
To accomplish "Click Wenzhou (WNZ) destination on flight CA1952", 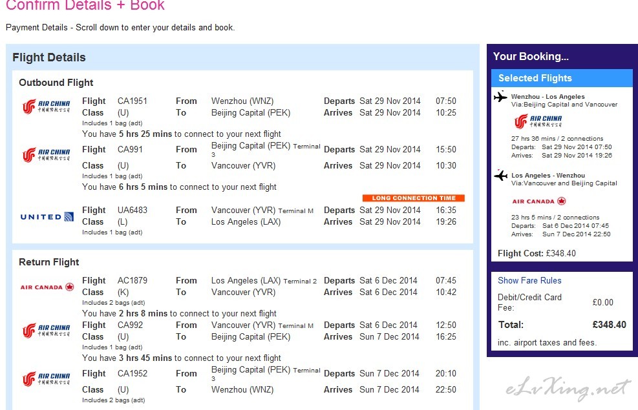I will pos(242,390).
